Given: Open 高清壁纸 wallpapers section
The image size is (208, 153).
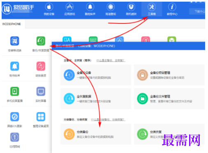Looking at the screenshot, I should coord(111,9).
